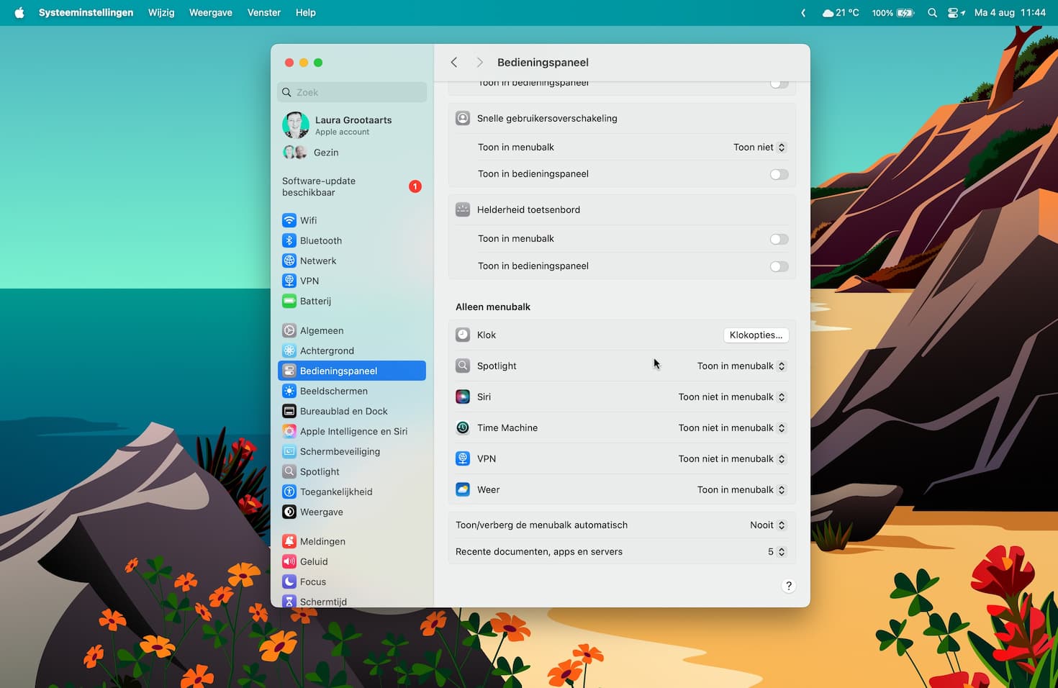The height and width of the screenshot is (688, 1058).
Task: Select the Bluetooth icon in sidebar
Action: 289,240
